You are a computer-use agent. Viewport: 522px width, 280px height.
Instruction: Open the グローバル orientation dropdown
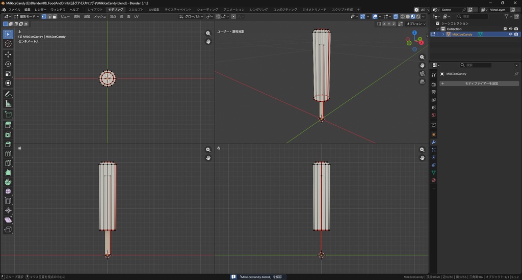(x=192, y=16)
